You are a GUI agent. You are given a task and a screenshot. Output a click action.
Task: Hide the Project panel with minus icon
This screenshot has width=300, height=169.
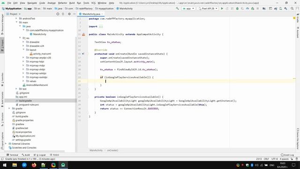pyautogui.click(x=74, y=14)
